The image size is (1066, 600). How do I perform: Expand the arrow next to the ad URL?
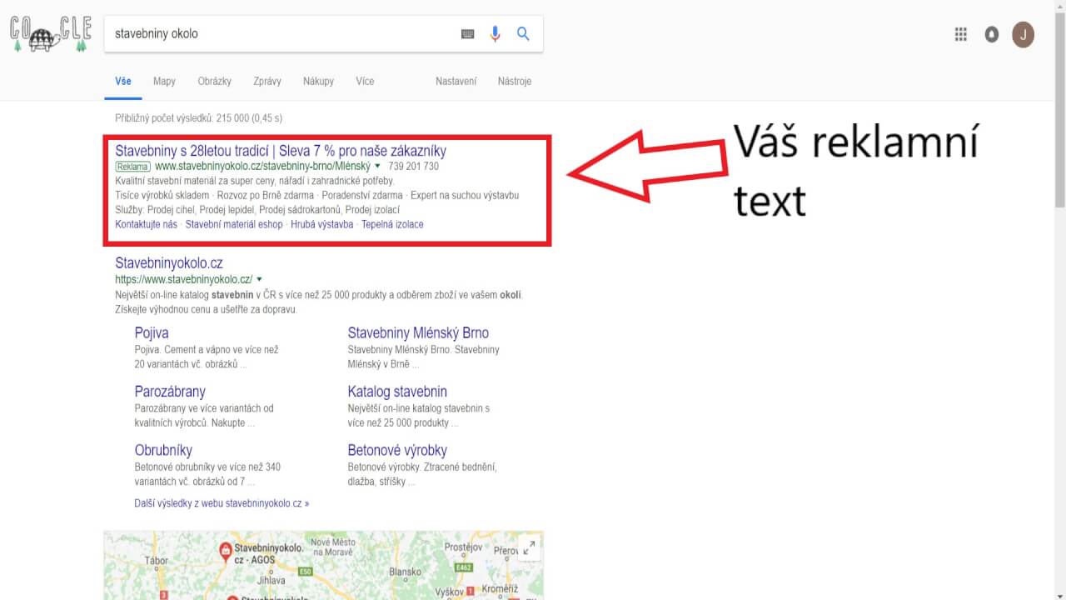click(x=376, y=166)
